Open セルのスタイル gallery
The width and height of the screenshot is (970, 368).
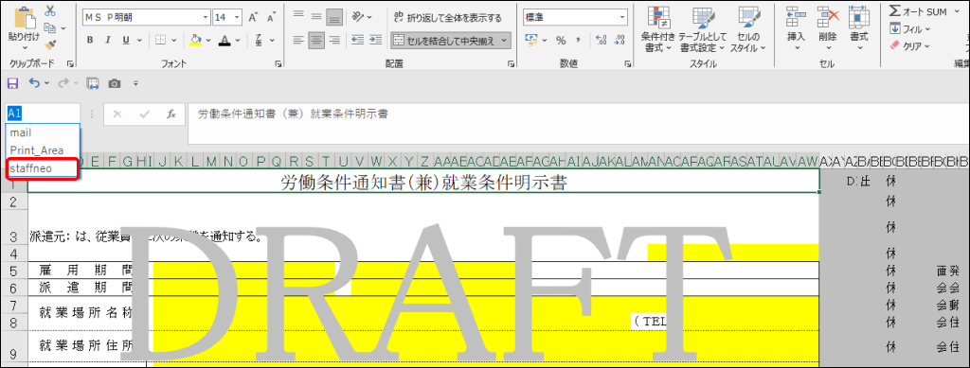[748, 29]
